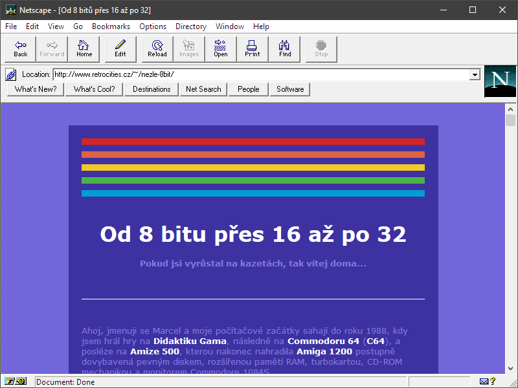Print the page using the Print icon
This screenshot has width=518, height=388.
pos(253,49)
